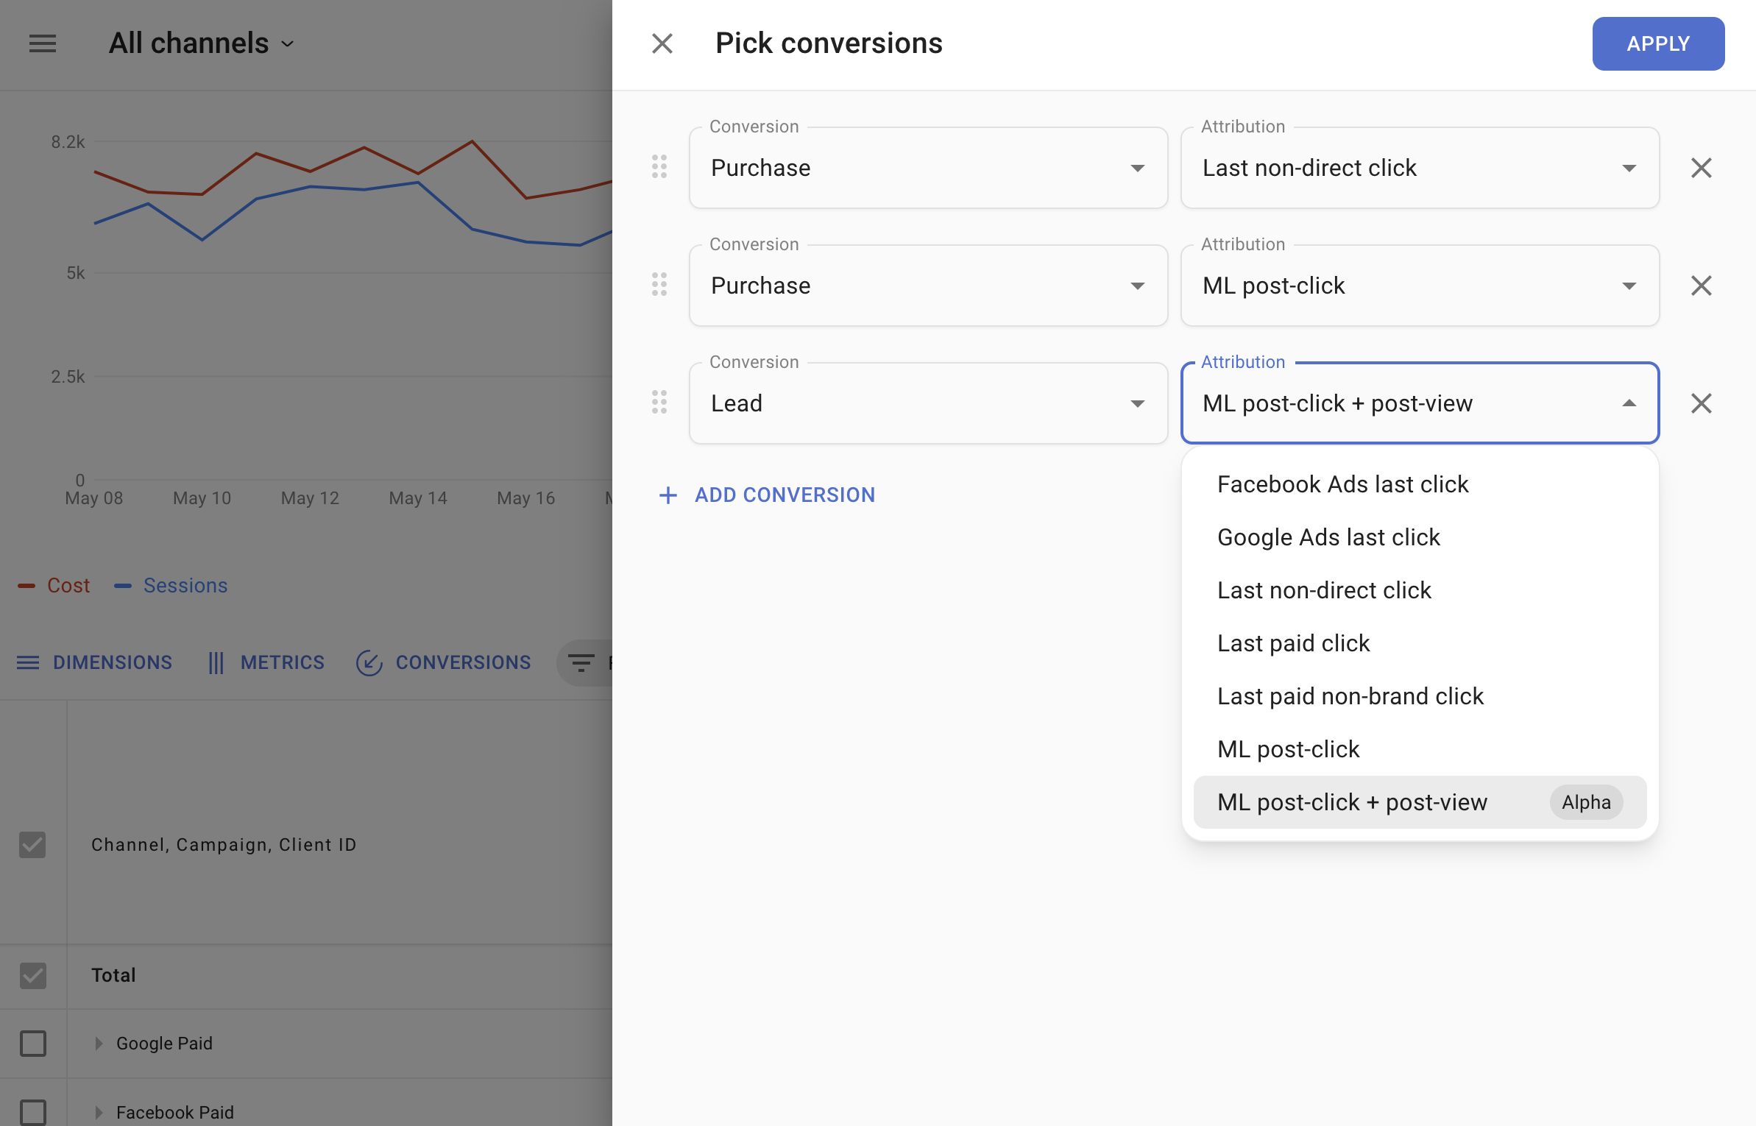The width and height of the screenshot is (1756, 1126).
Task: Expand the All channels selector
Action: (199, 43)
